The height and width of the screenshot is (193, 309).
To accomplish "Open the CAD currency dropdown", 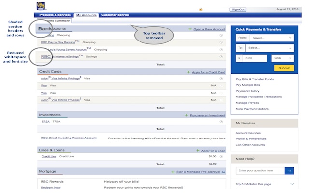I will (x=282, y=58).
